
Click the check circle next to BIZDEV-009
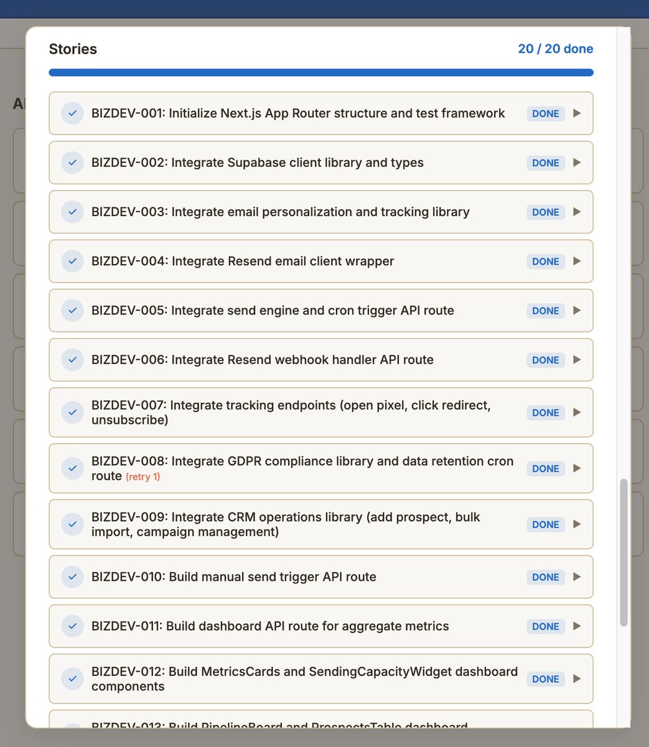point(72,524)
